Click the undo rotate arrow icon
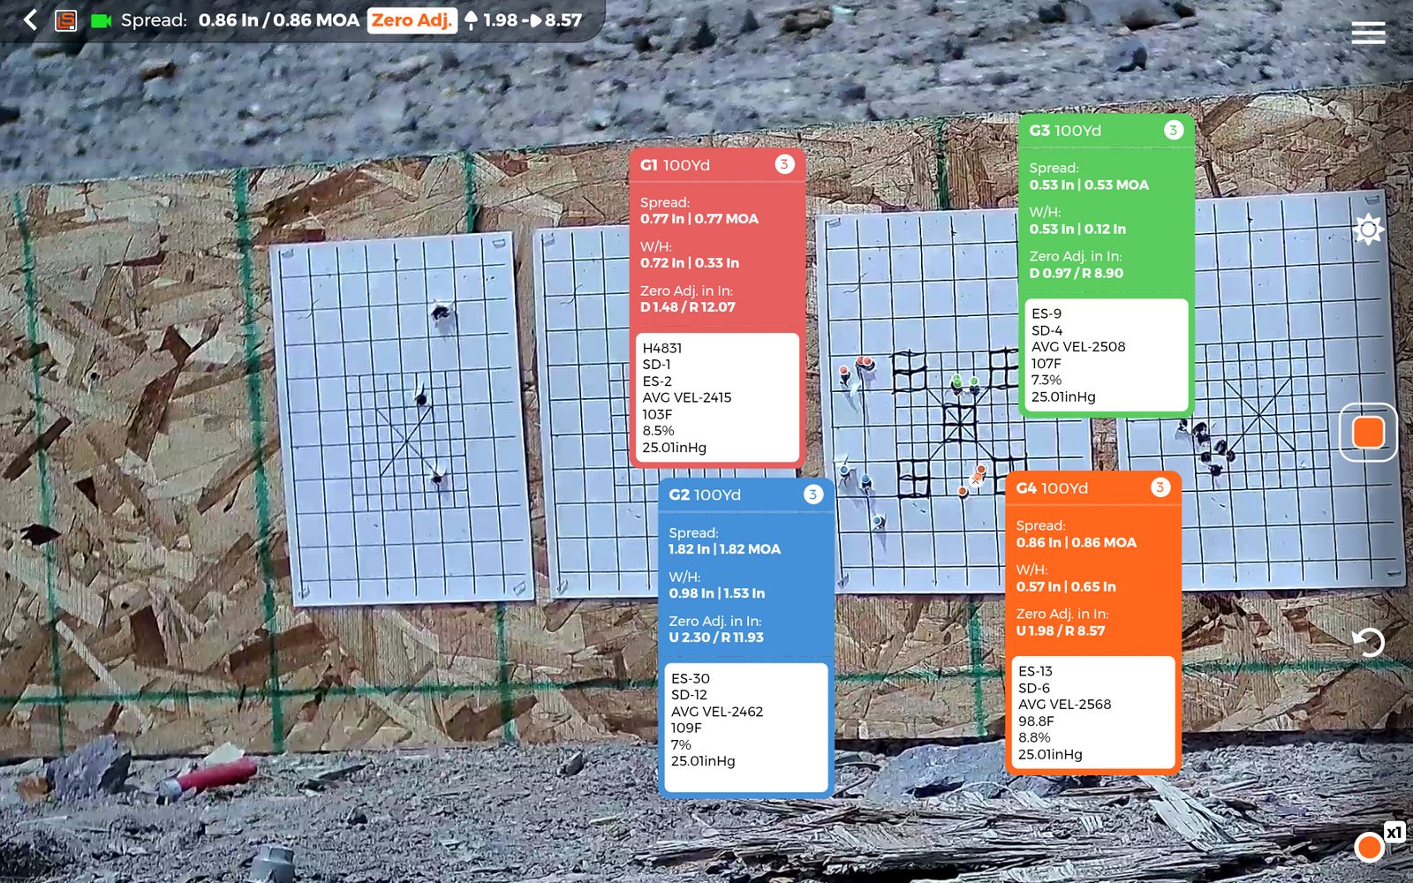 coord(1368,642)
